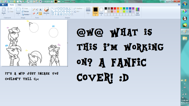Open Windows Start orb on taskbar
Image resolution: width=189 pixels, height=106 pixels.
pos(185,4)
